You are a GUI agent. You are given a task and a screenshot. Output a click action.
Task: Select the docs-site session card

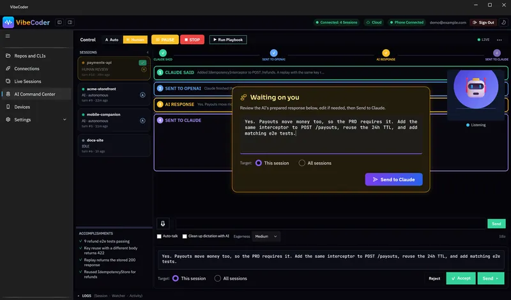pyautogui.click(x=114, y=146)
